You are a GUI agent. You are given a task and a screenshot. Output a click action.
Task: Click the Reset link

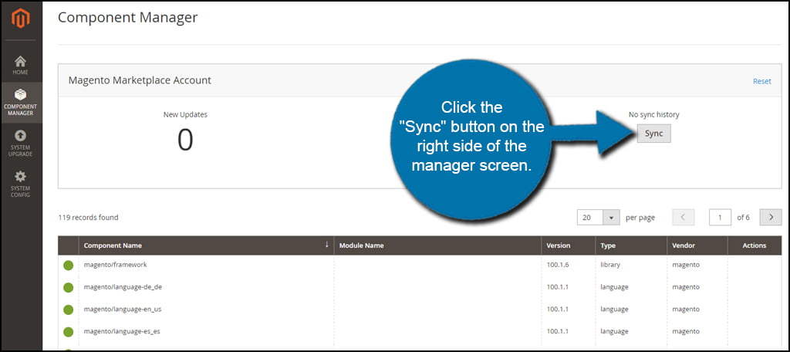coord(761,81)
